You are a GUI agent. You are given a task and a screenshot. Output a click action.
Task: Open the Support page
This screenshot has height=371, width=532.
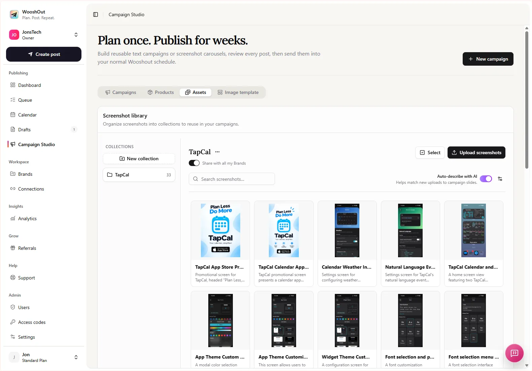click(44, 278)
